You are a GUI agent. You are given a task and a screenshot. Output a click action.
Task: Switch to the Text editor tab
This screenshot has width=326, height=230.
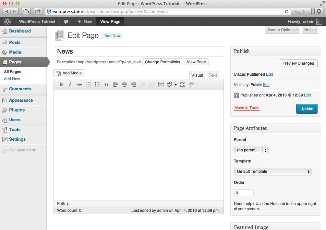213,75
